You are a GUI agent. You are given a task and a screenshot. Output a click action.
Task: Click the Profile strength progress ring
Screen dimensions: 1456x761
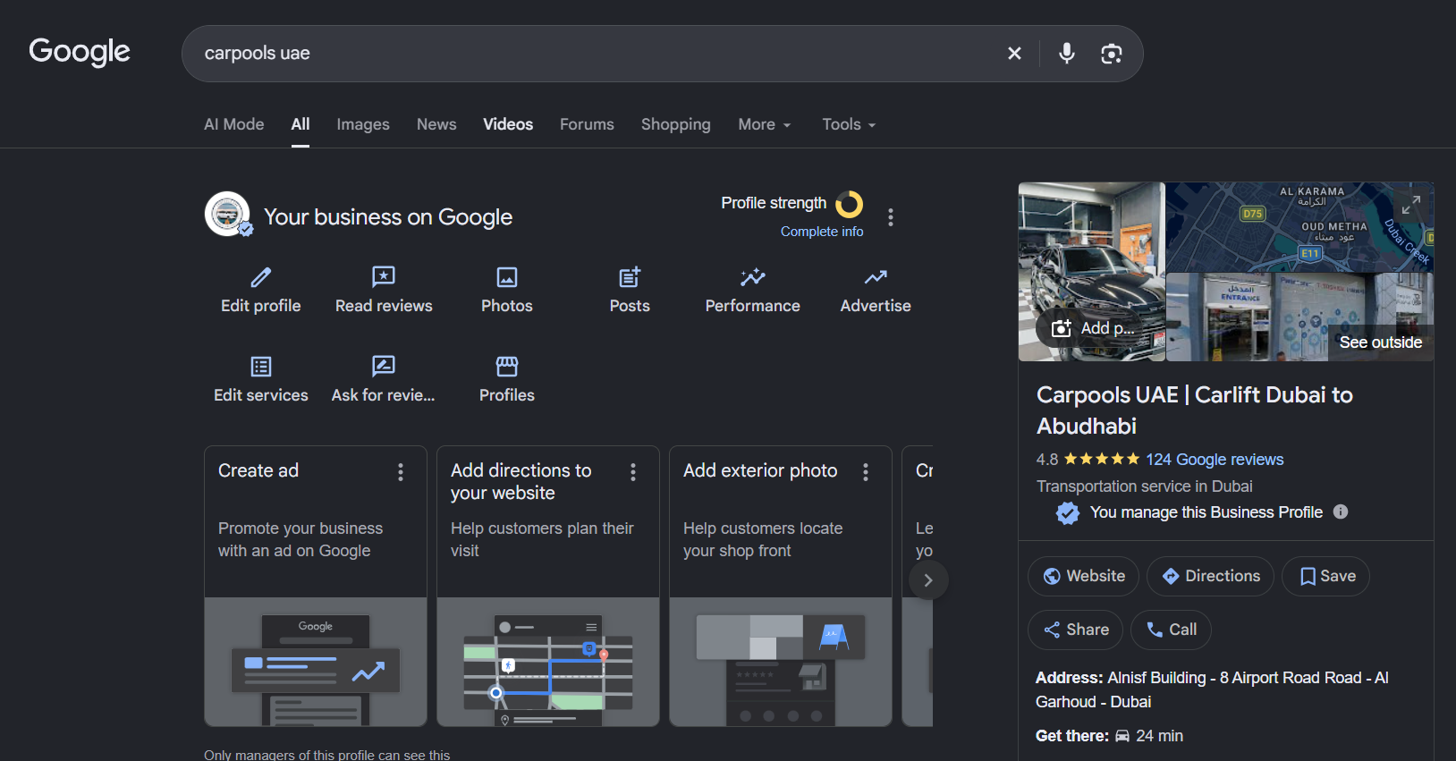(x=850, y=205)
